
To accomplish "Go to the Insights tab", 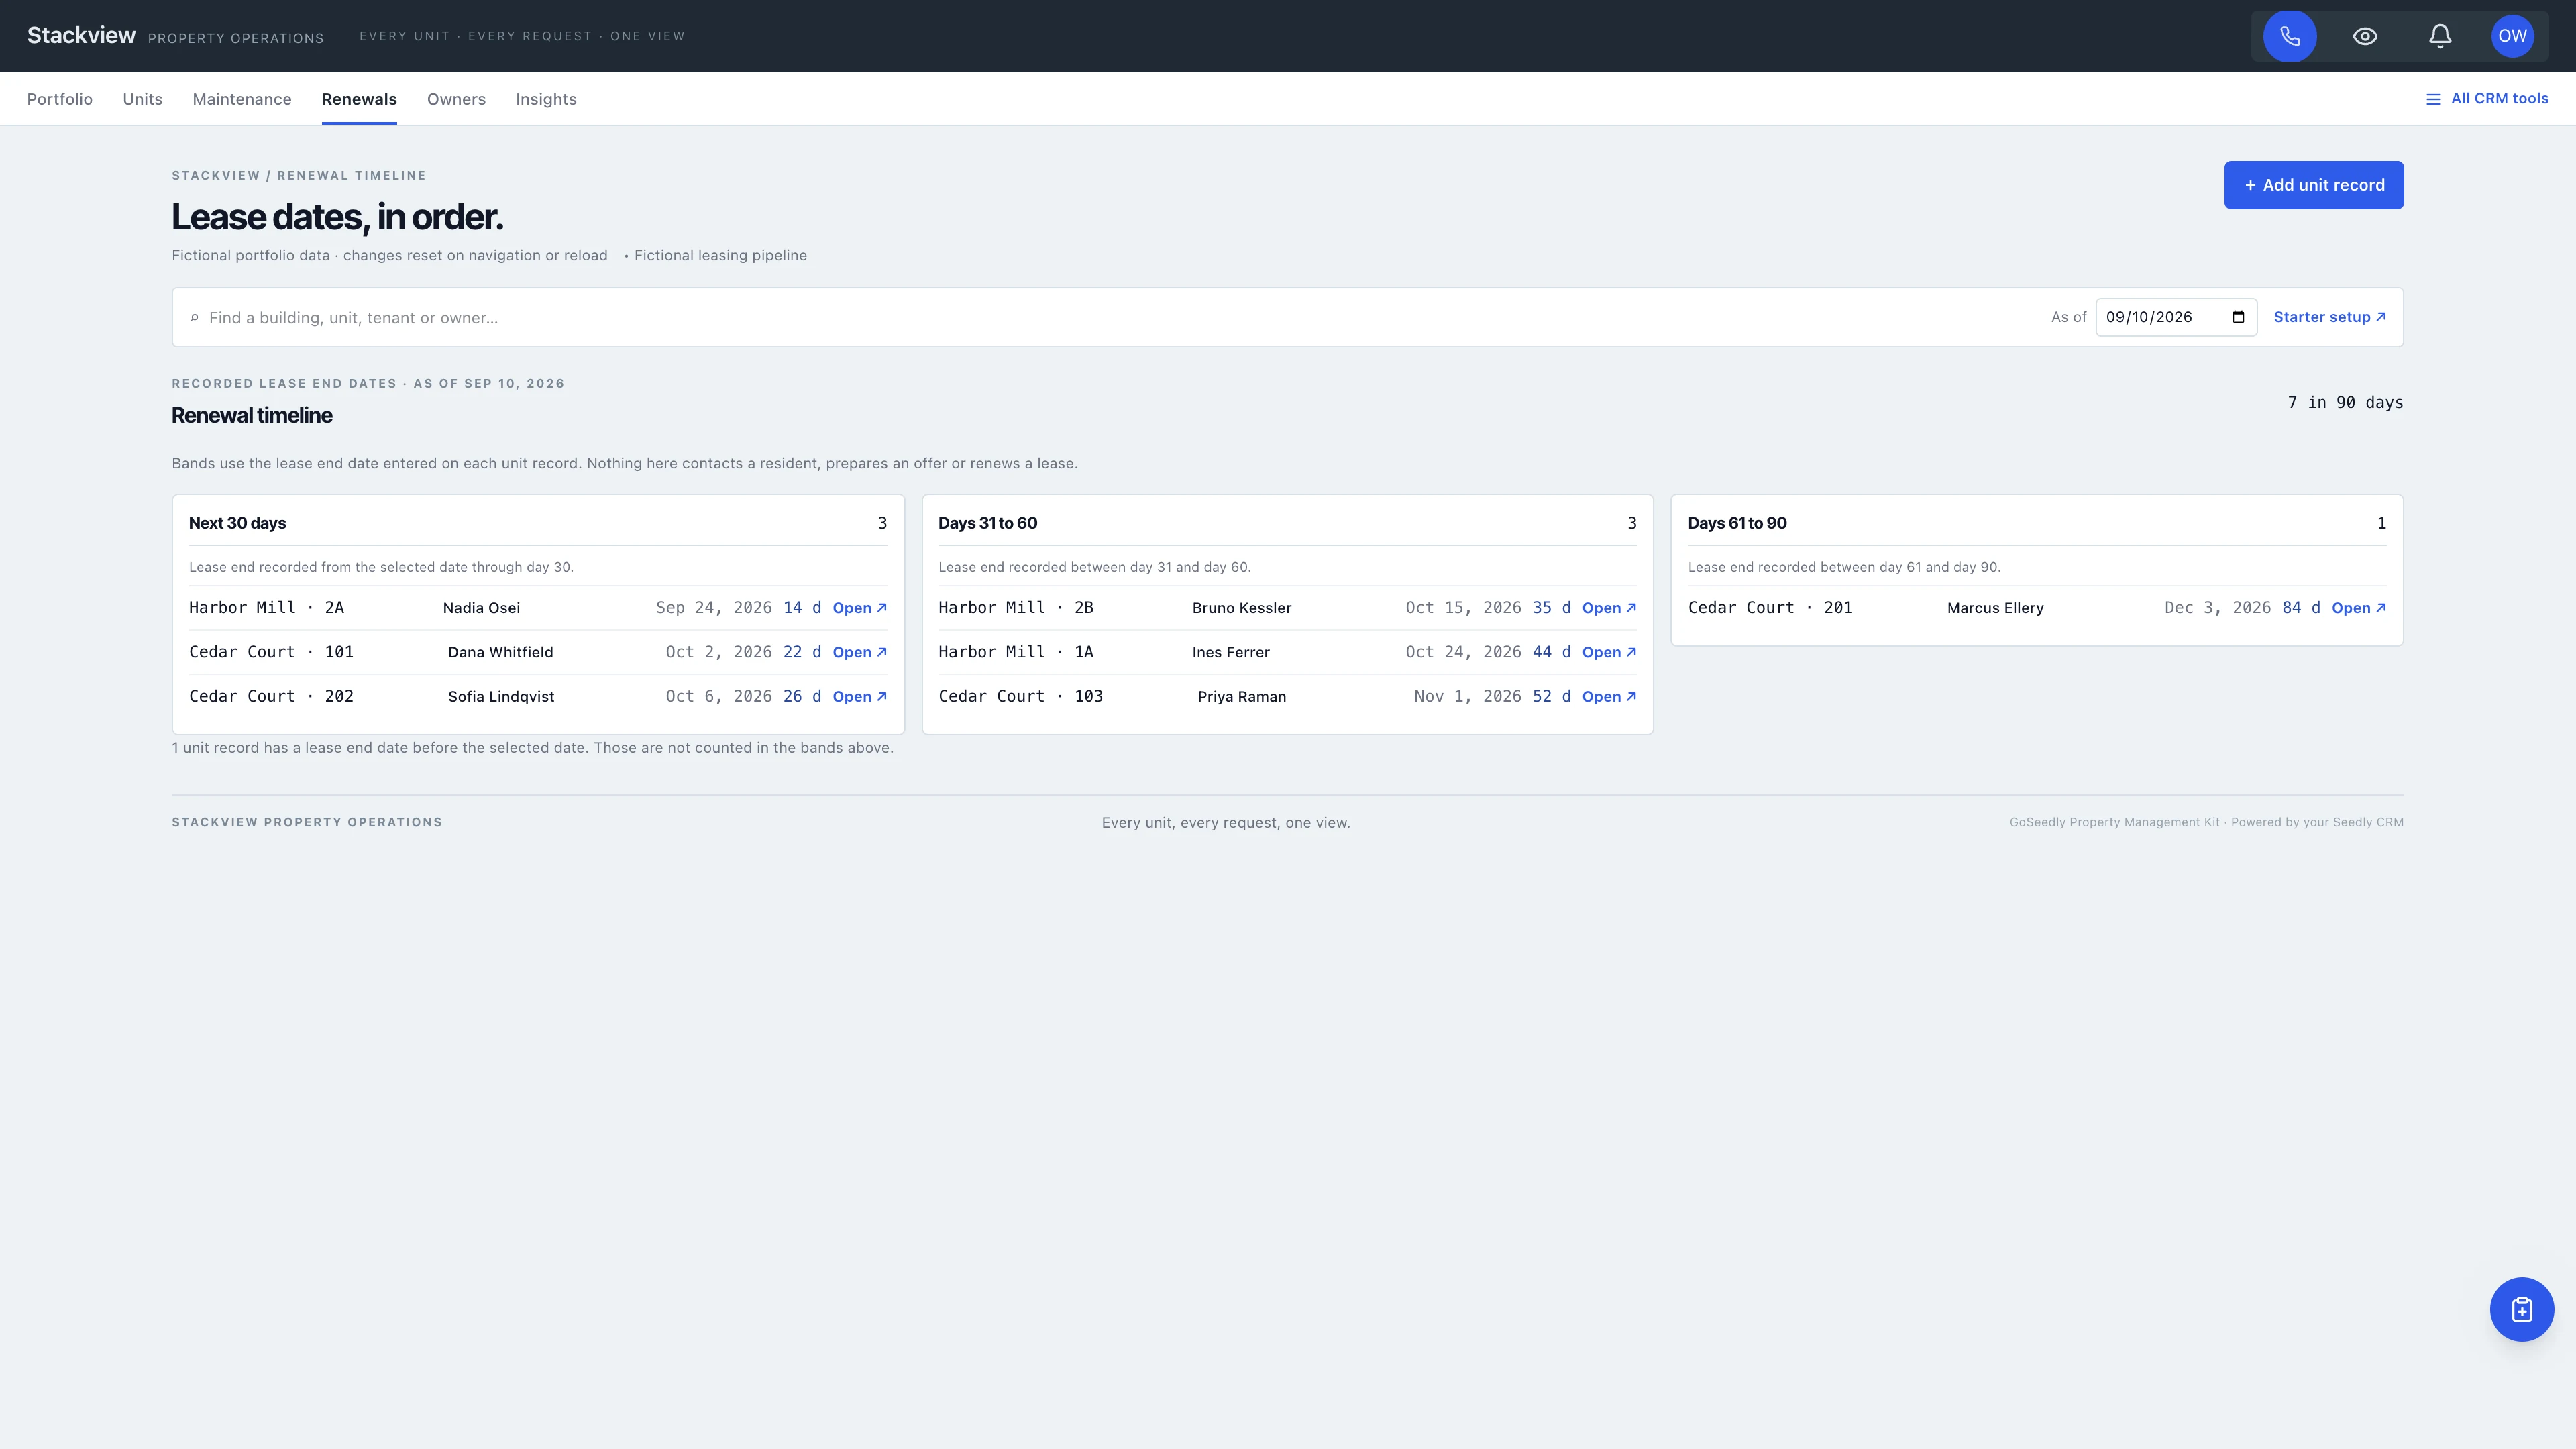I will click(x=546, y=99).
